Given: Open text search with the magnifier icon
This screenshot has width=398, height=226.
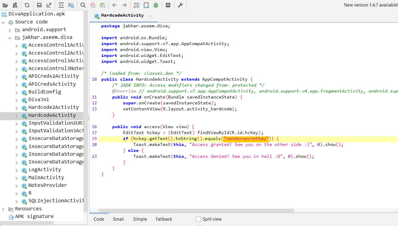Looking at the screenshot, I should pyautogui.click(x=83, y=5).
